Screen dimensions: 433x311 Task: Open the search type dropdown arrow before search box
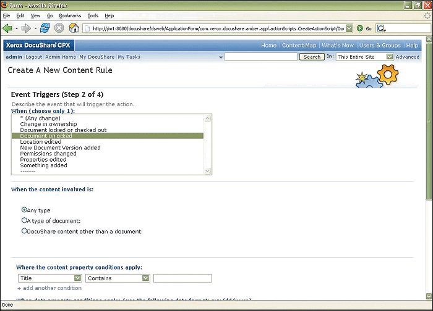click(221, 57)
